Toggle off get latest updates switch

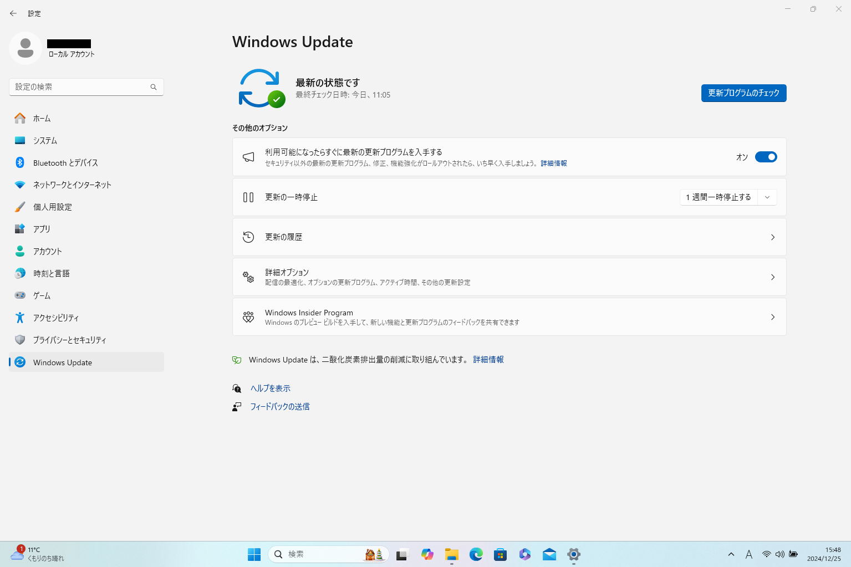[766, 157]
